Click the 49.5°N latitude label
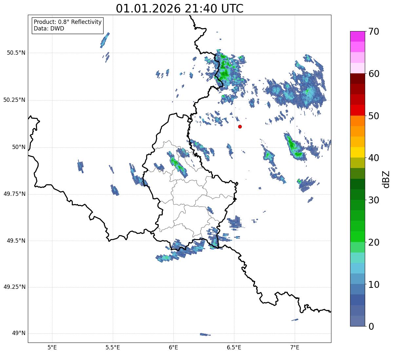394x354 pixels. tap(16, 241)
